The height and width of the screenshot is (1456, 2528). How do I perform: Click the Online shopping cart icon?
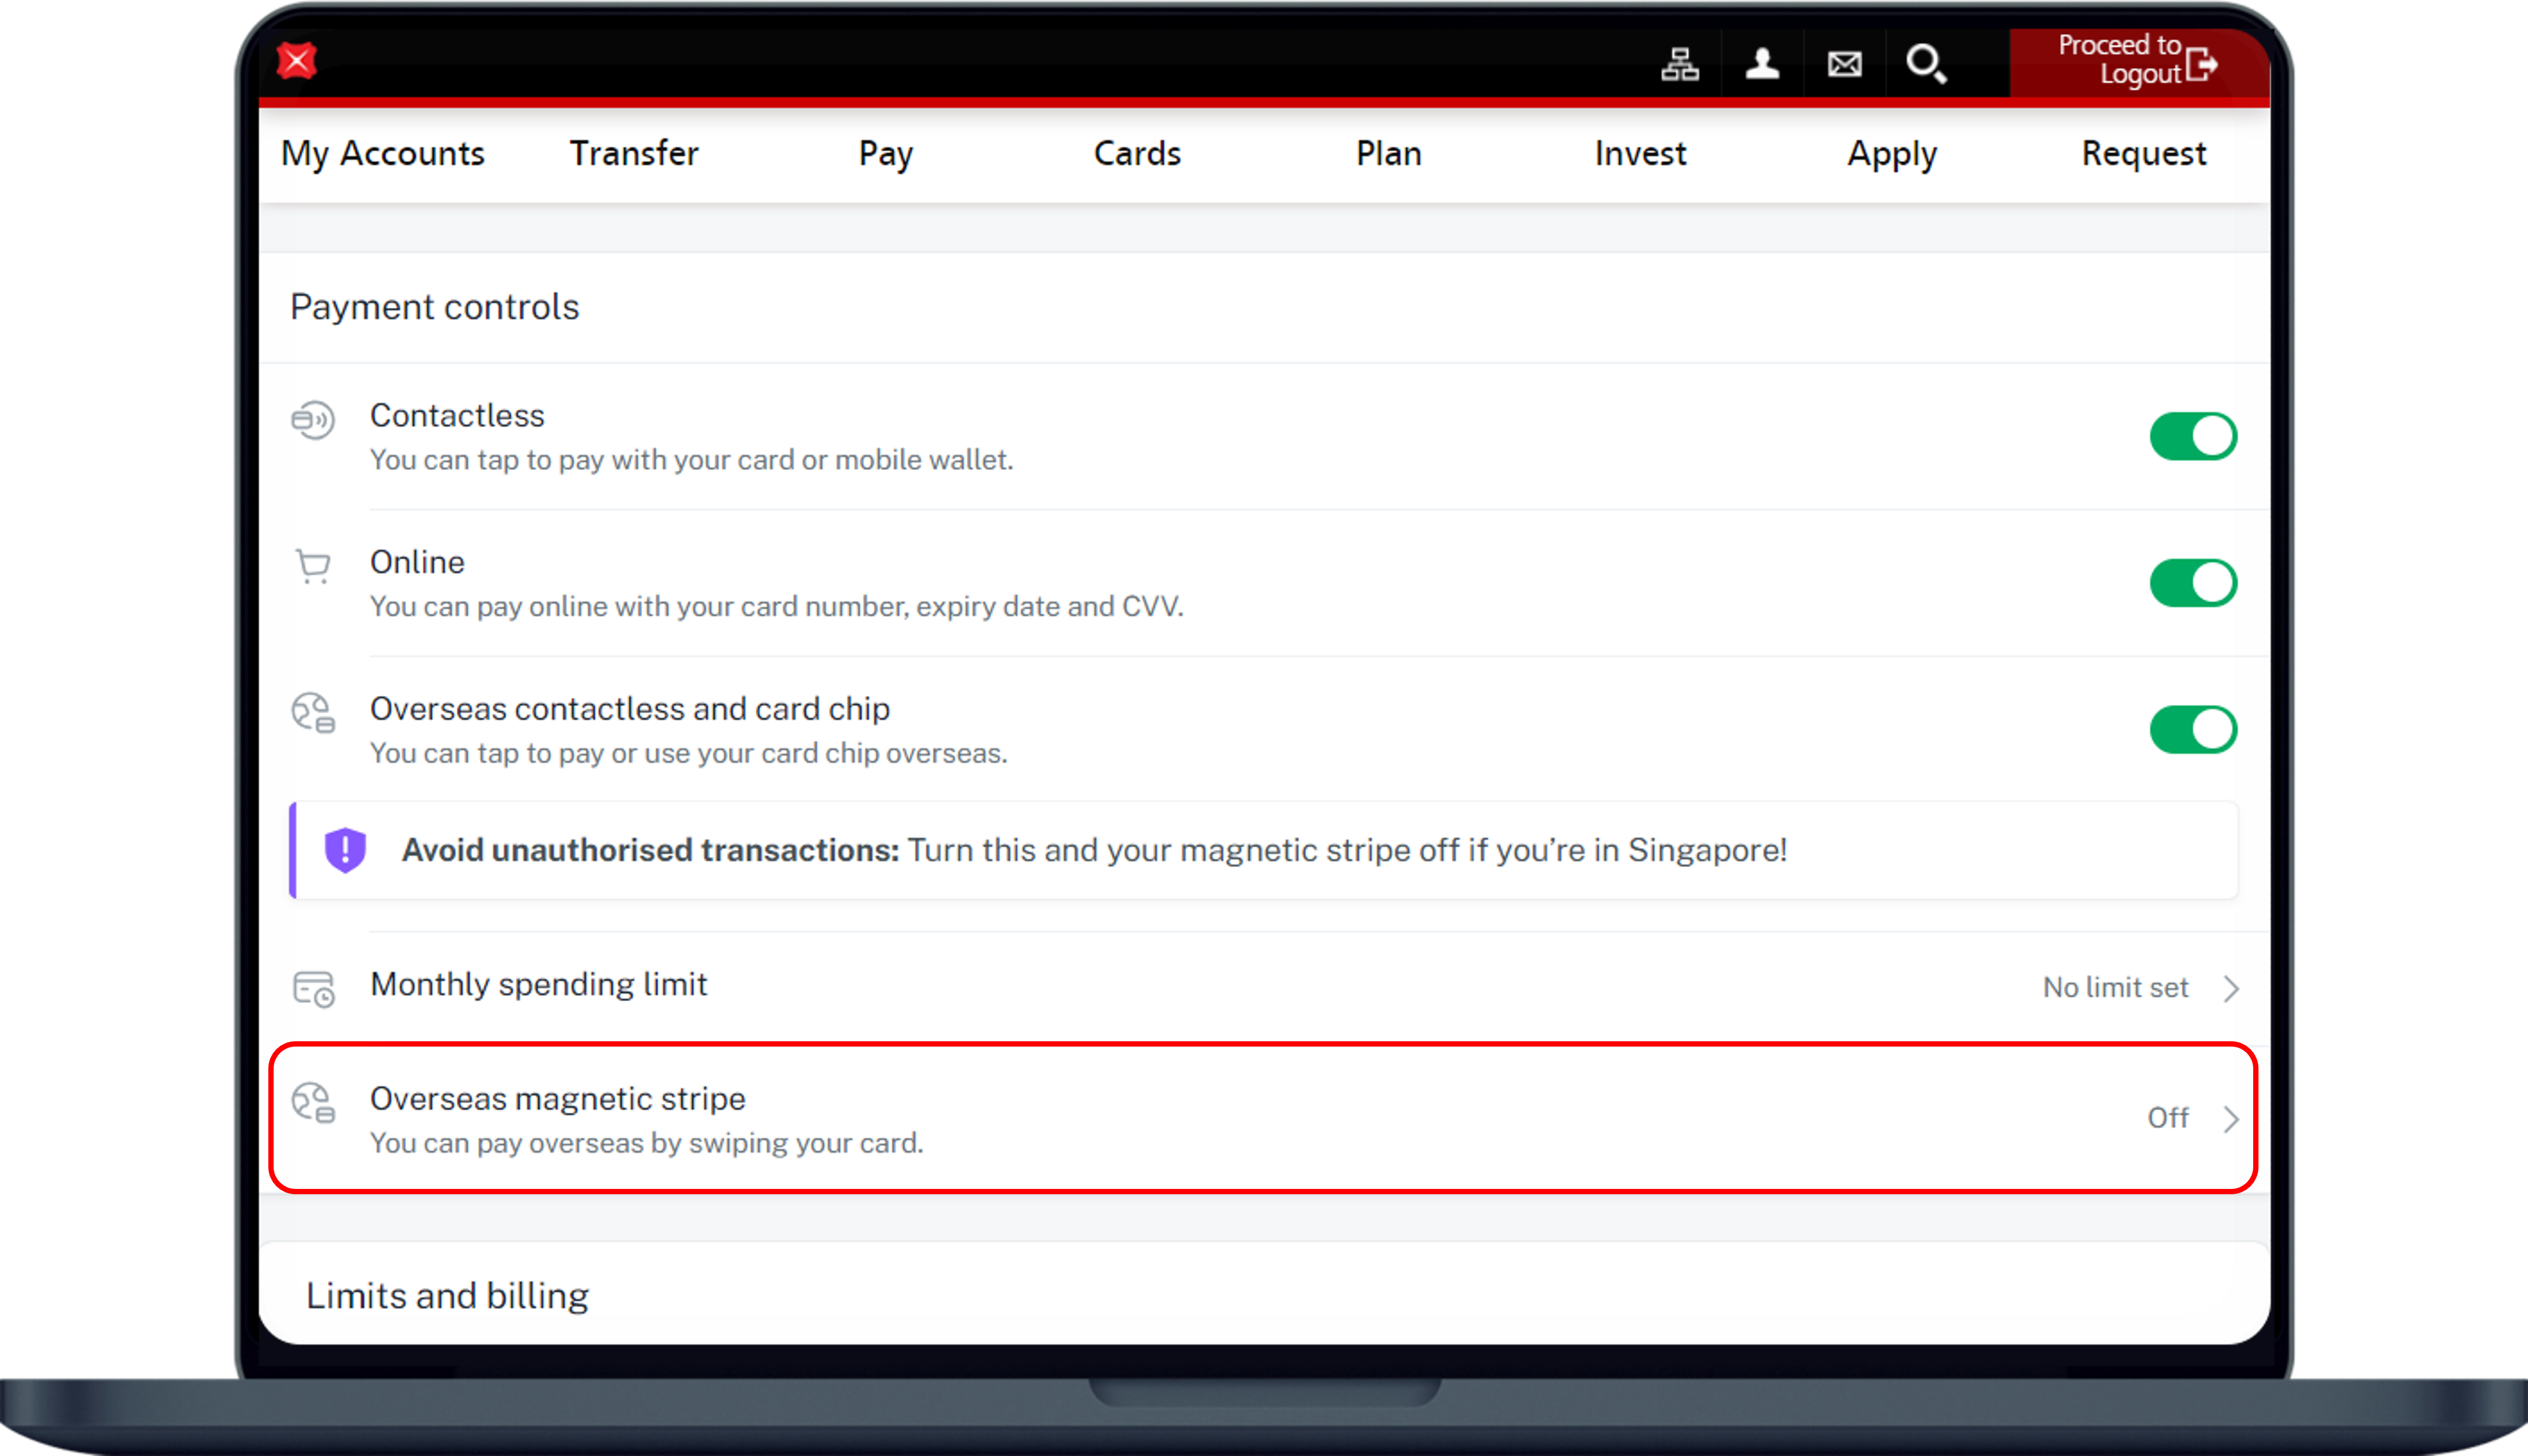point(313,566)
